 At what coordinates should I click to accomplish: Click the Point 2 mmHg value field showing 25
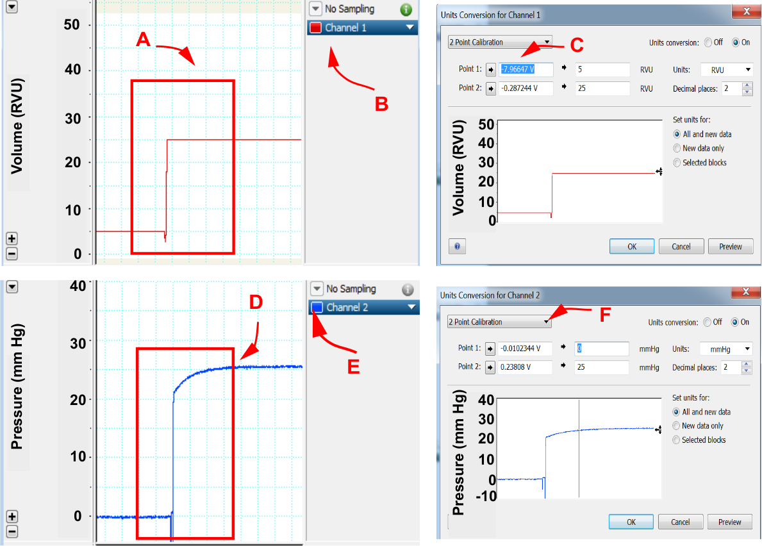602,367
